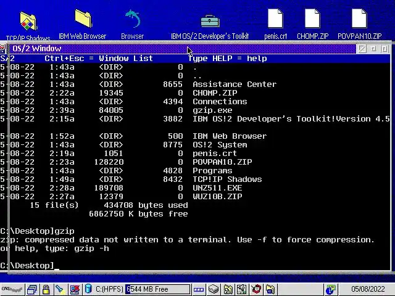
Task: Click the lockup padlock icon
Action: 46,289
